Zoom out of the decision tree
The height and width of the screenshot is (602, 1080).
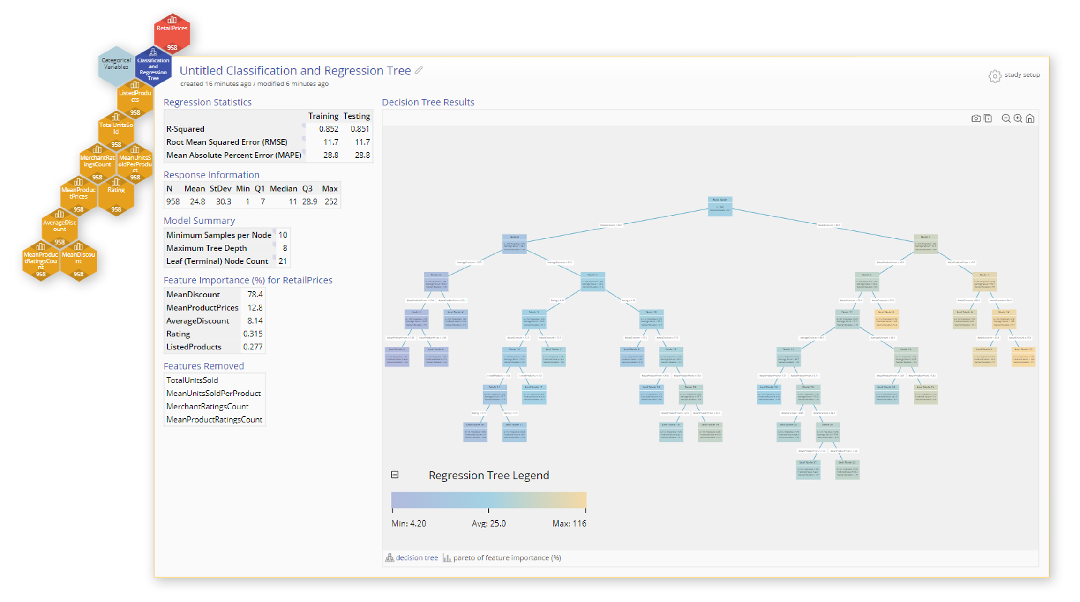point(1005,119)
